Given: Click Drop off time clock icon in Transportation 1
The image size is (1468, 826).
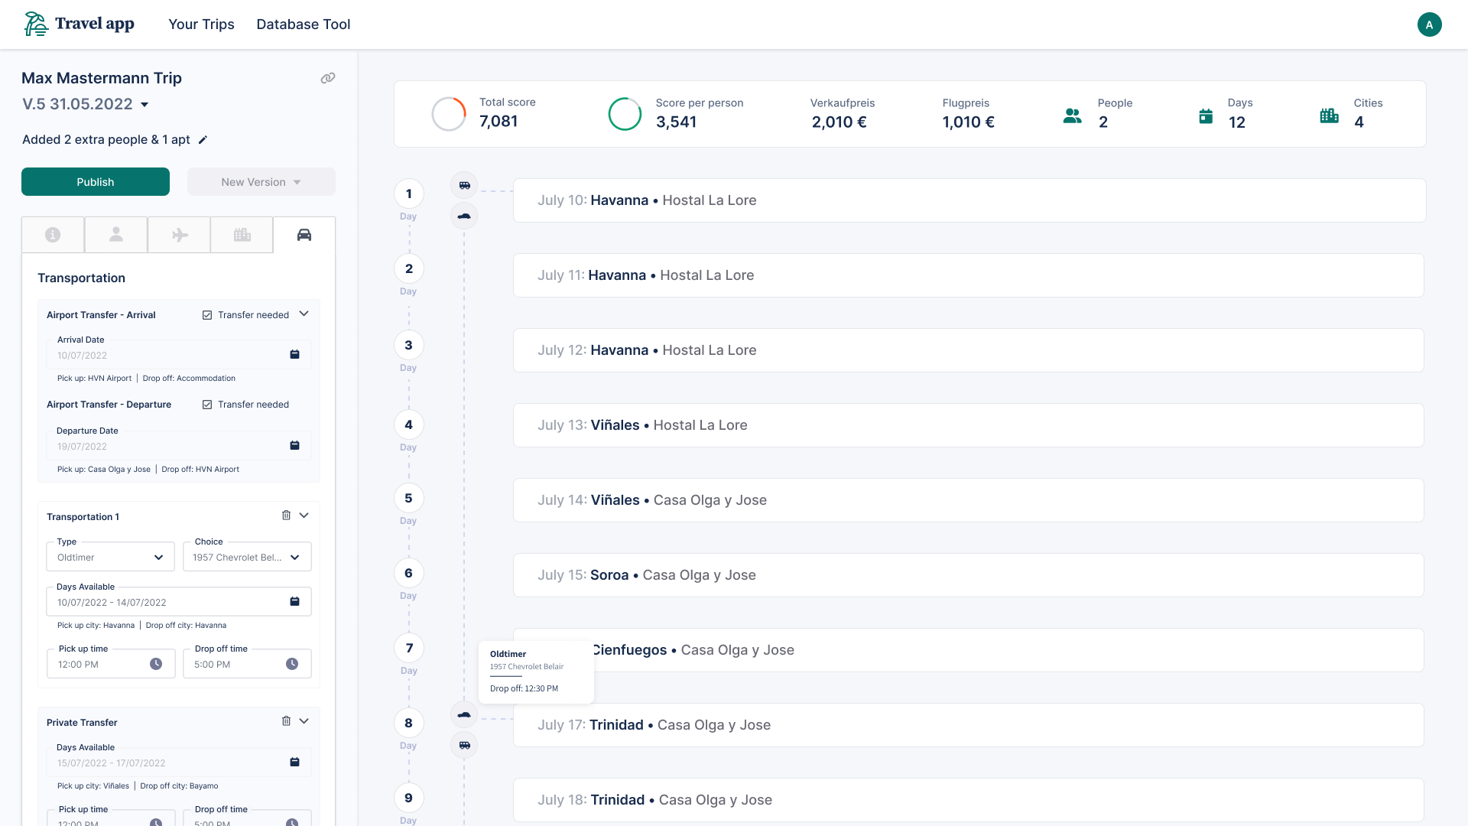Looking at the screenshot, I should (x=292, y=664).
